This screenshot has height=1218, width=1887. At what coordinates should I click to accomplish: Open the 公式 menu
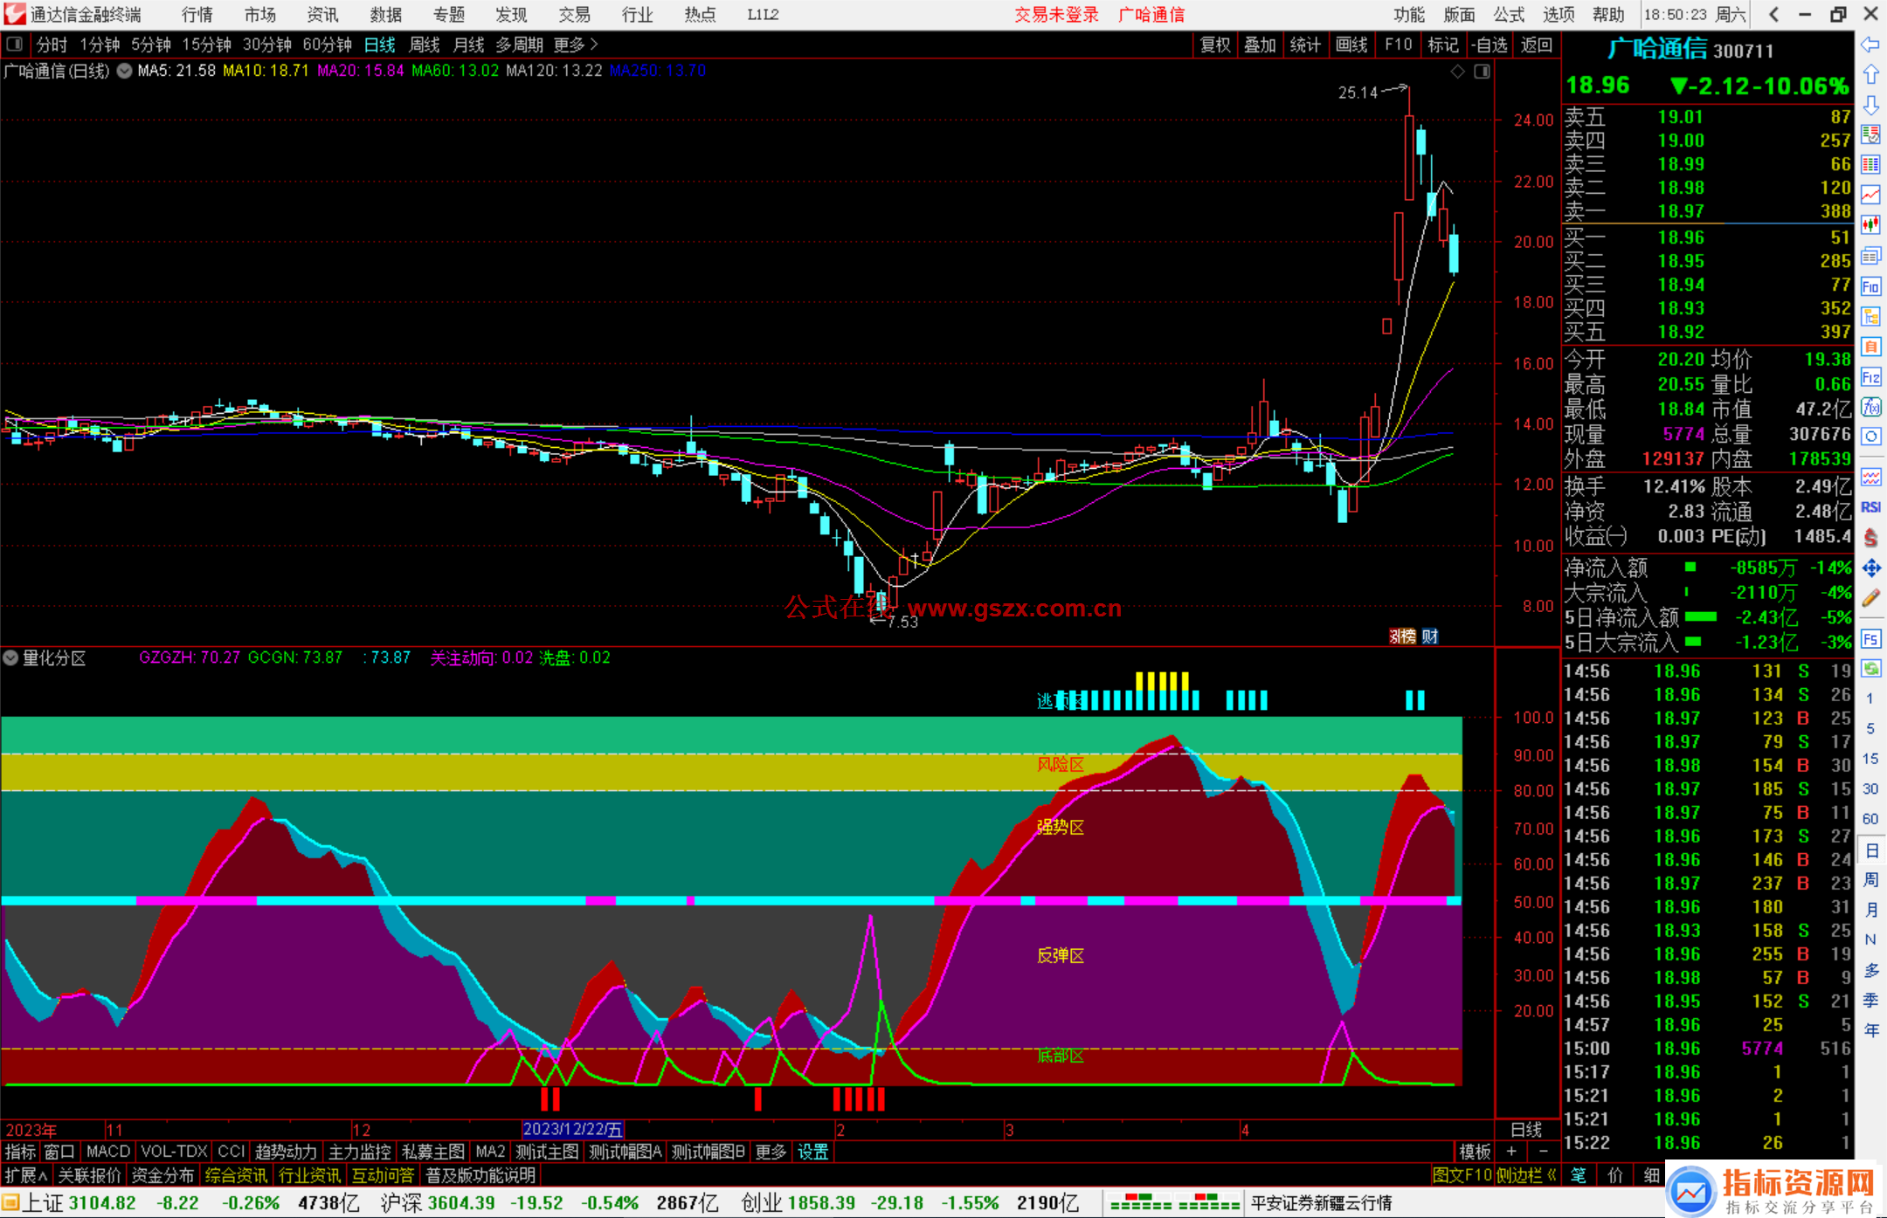coord(1509,14)
